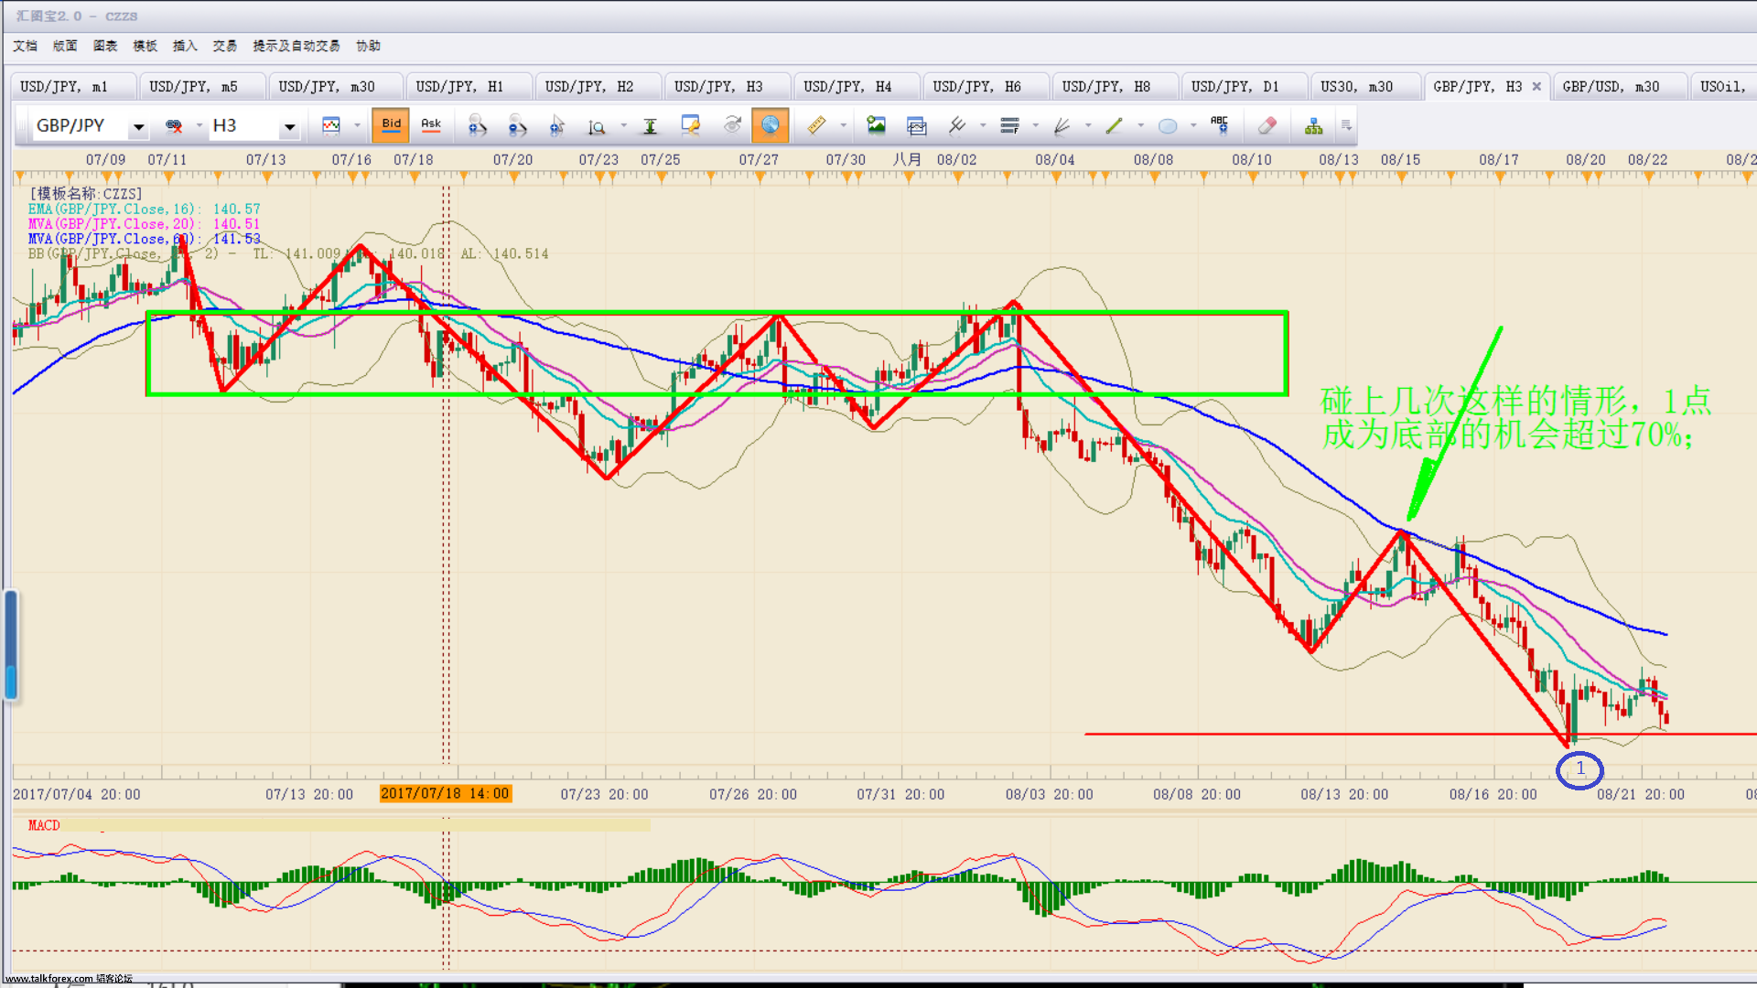This screenshot has width=1757, height=988.
Task: Click the save chart picture icon
Action: coord(876,126)
